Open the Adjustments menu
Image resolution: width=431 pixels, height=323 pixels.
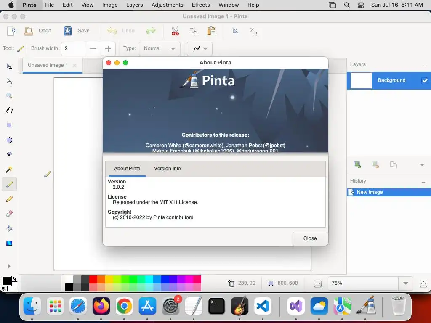coord(167,5)
